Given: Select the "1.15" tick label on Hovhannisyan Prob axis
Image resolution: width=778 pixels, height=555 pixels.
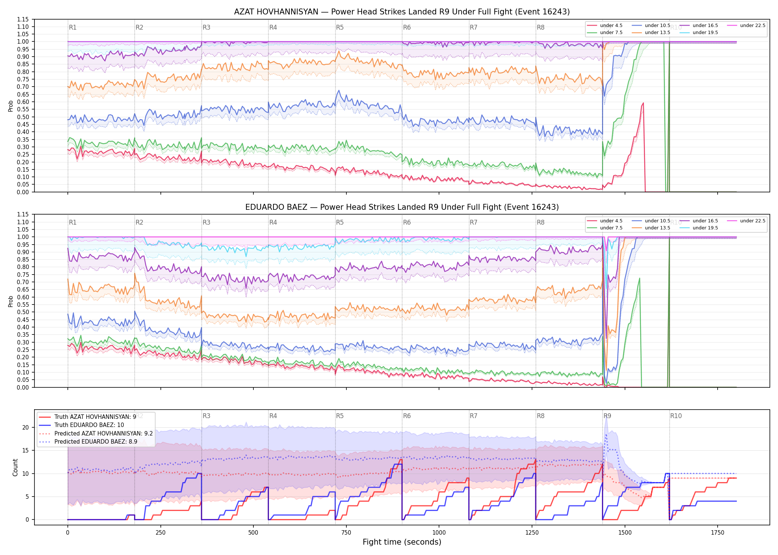Looking at the screenshot, I should tap(23, 19).
